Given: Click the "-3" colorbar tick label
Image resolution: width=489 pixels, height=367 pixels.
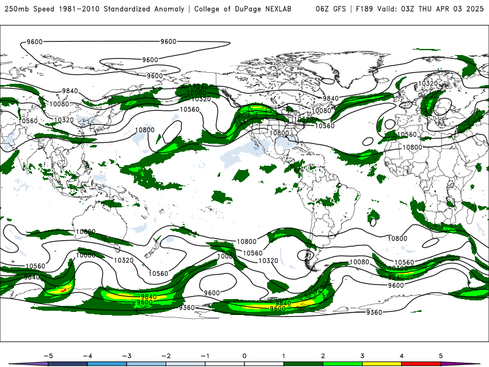Looking at the screenshot, I should (127, 356).
